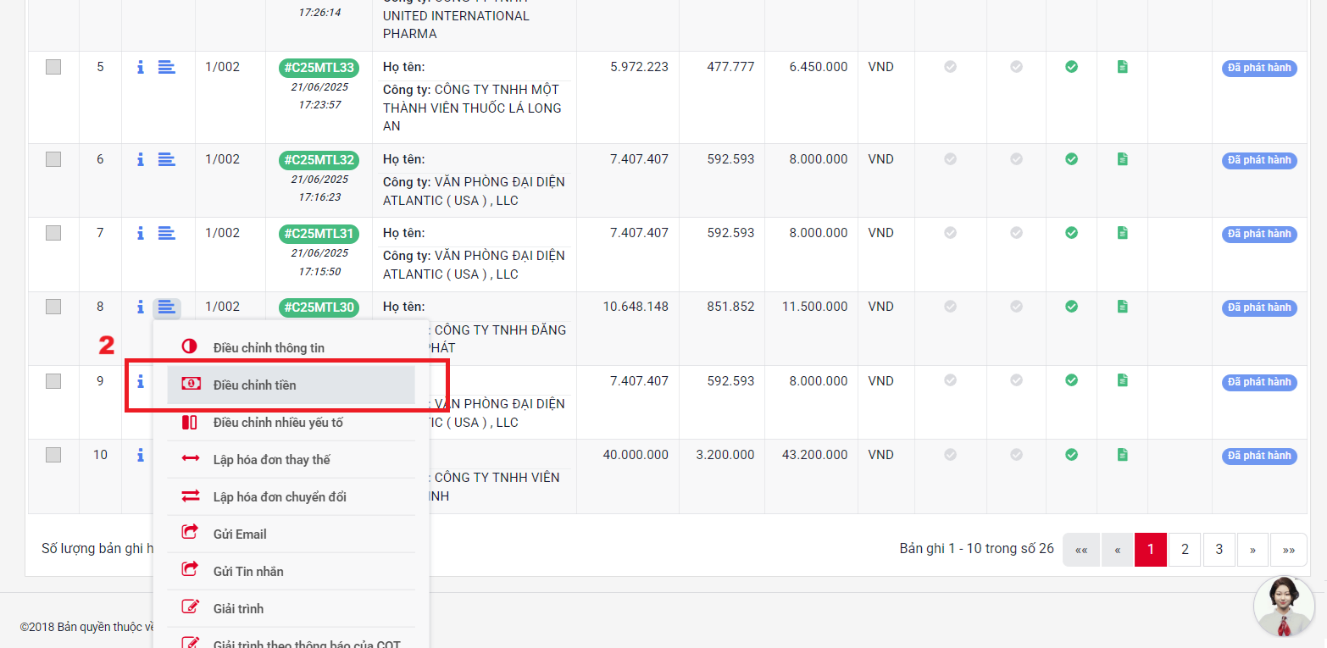
Task: Click the info icon in row 5
Action: 141,67
